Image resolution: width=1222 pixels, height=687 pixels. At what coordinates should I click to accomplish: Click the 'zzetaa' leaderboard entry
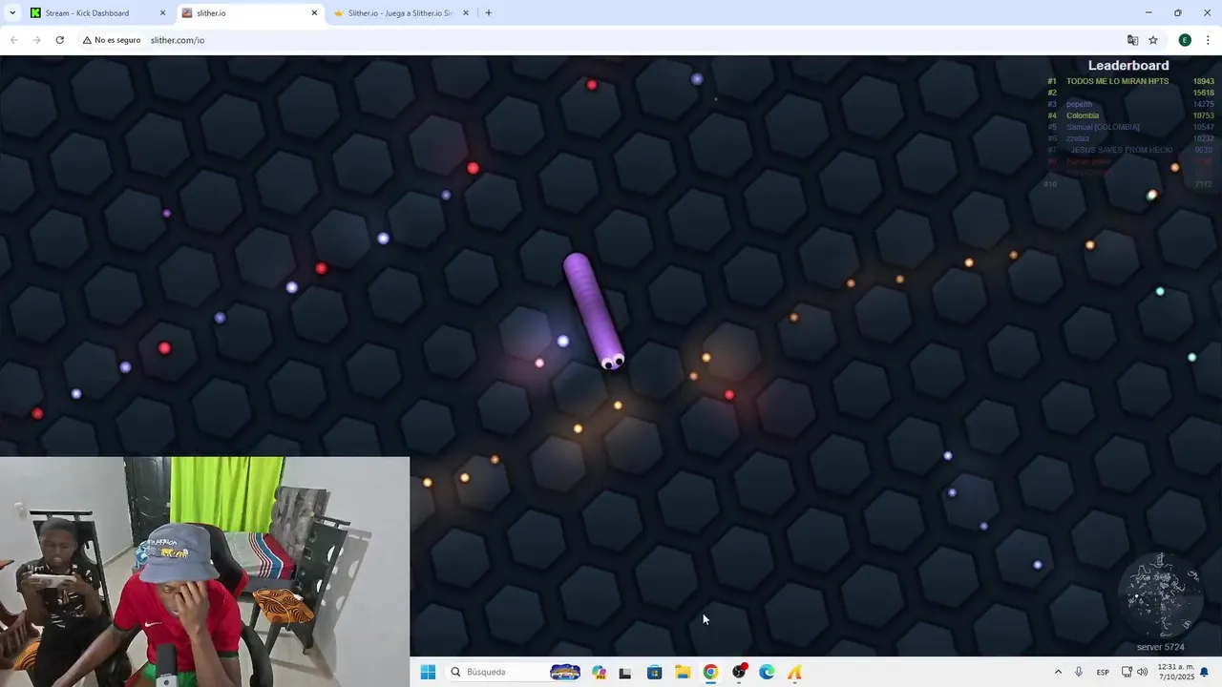(1078, 138)
